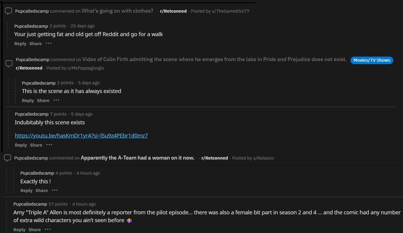Click comment icon beside "What's going on with clothes?"
Image resolution: width=403 pixels, height=233 pixels.
coord(8,11)
